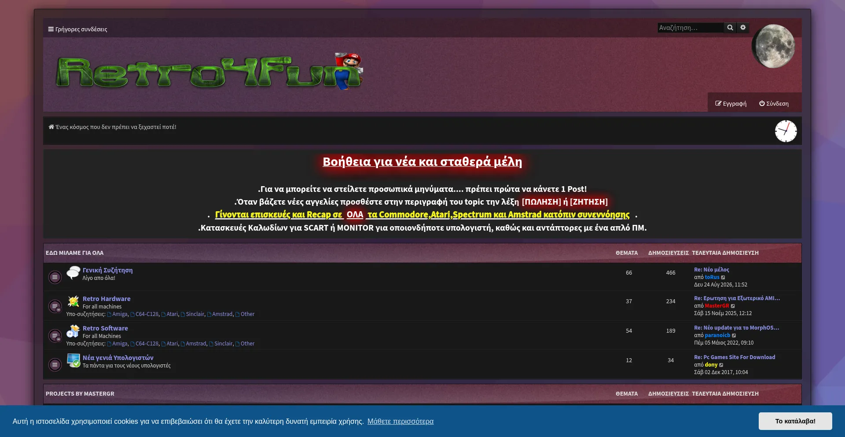Open Amiga subforum under Retro Software
Screen dimensions: 845x437
[x=118, y=344]
